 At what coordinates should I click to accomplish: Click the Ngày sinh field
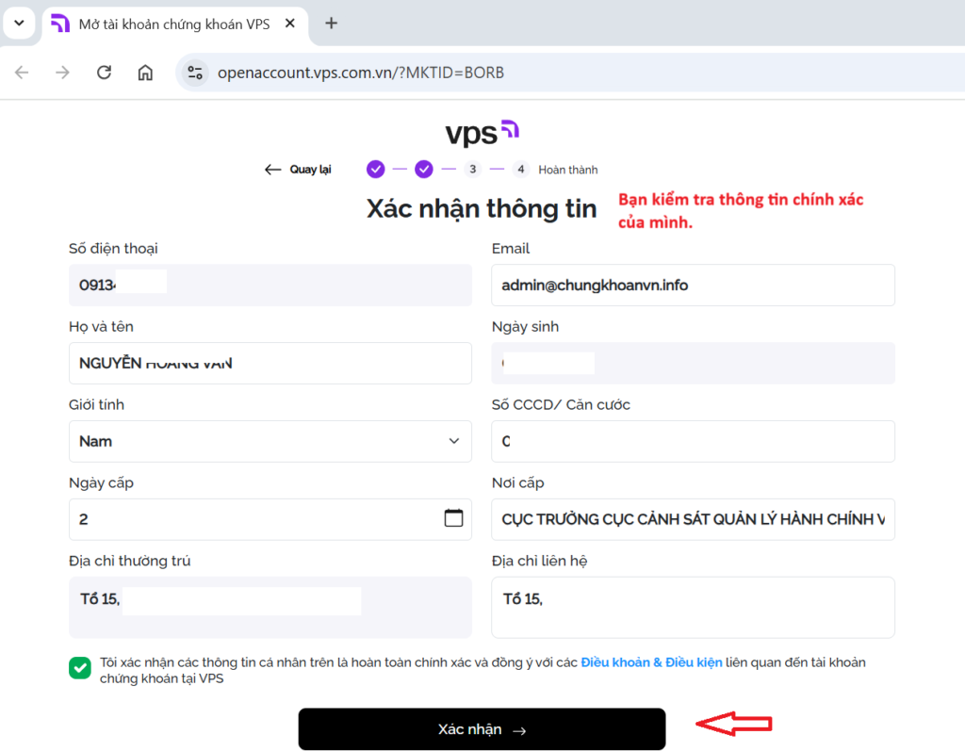pyautogui.click(x=693, y=363)
